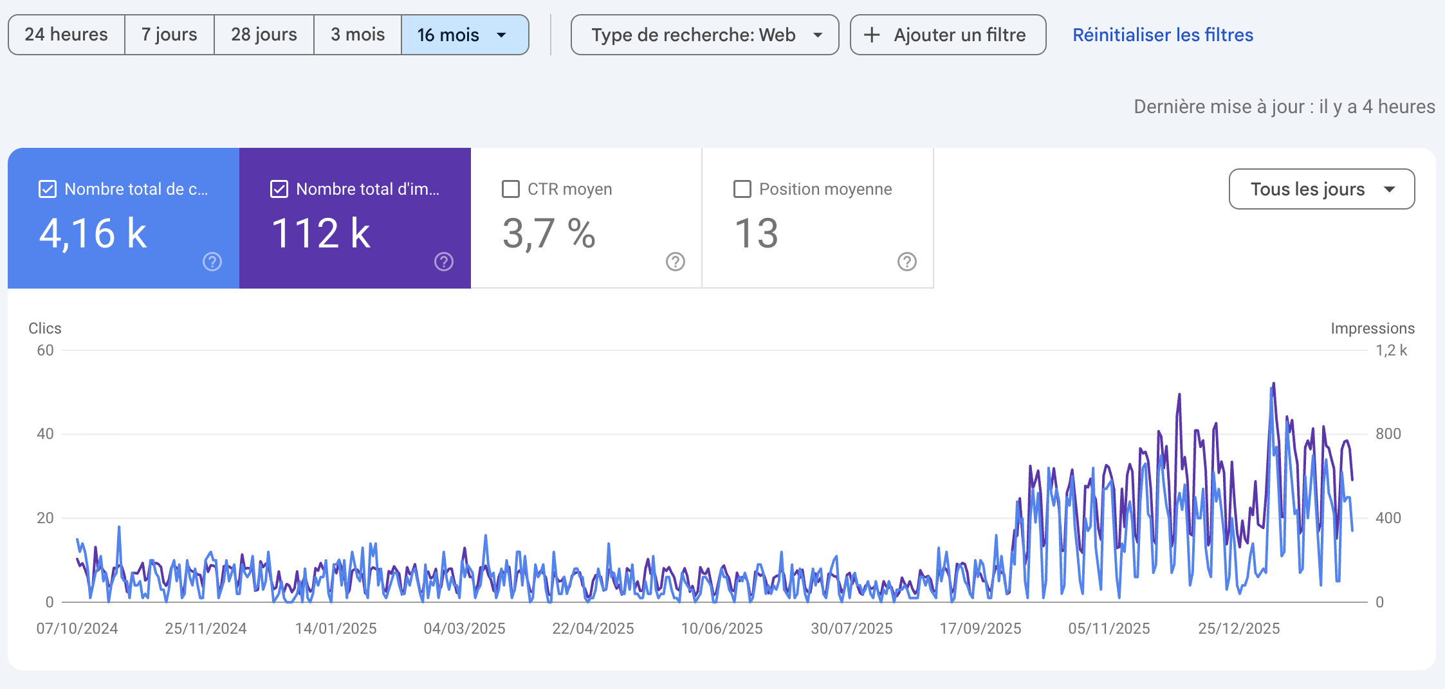Click Ajouter un filtre button
This screenshot has height=689, width=1445.
948,35
